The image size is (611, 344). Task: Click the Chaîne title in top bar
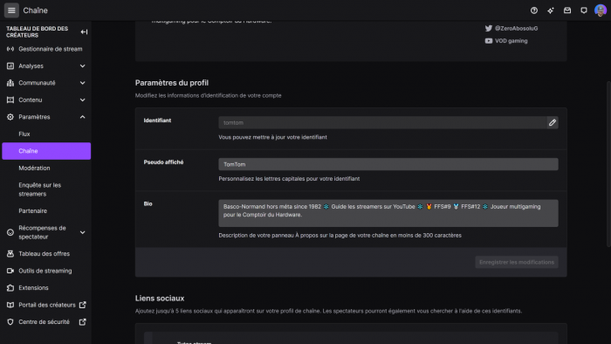point(35,10)
